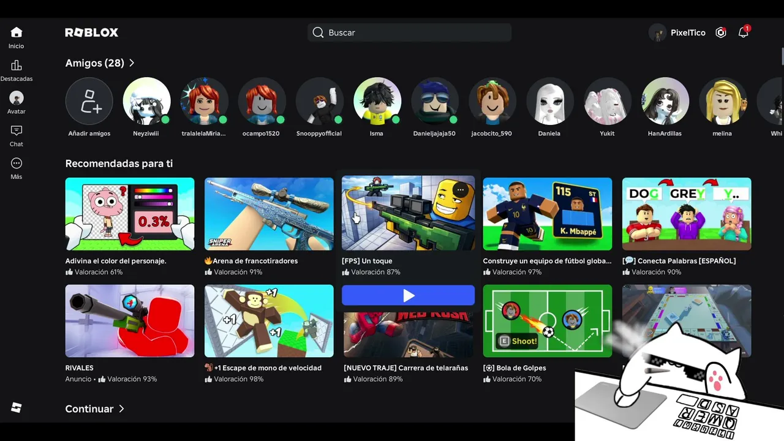Click the Añadir amigos icon
784x441 pixels.
click(x=89, y=101)
